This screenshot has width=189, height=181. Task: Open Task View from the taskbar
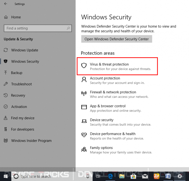click(98, 176)
